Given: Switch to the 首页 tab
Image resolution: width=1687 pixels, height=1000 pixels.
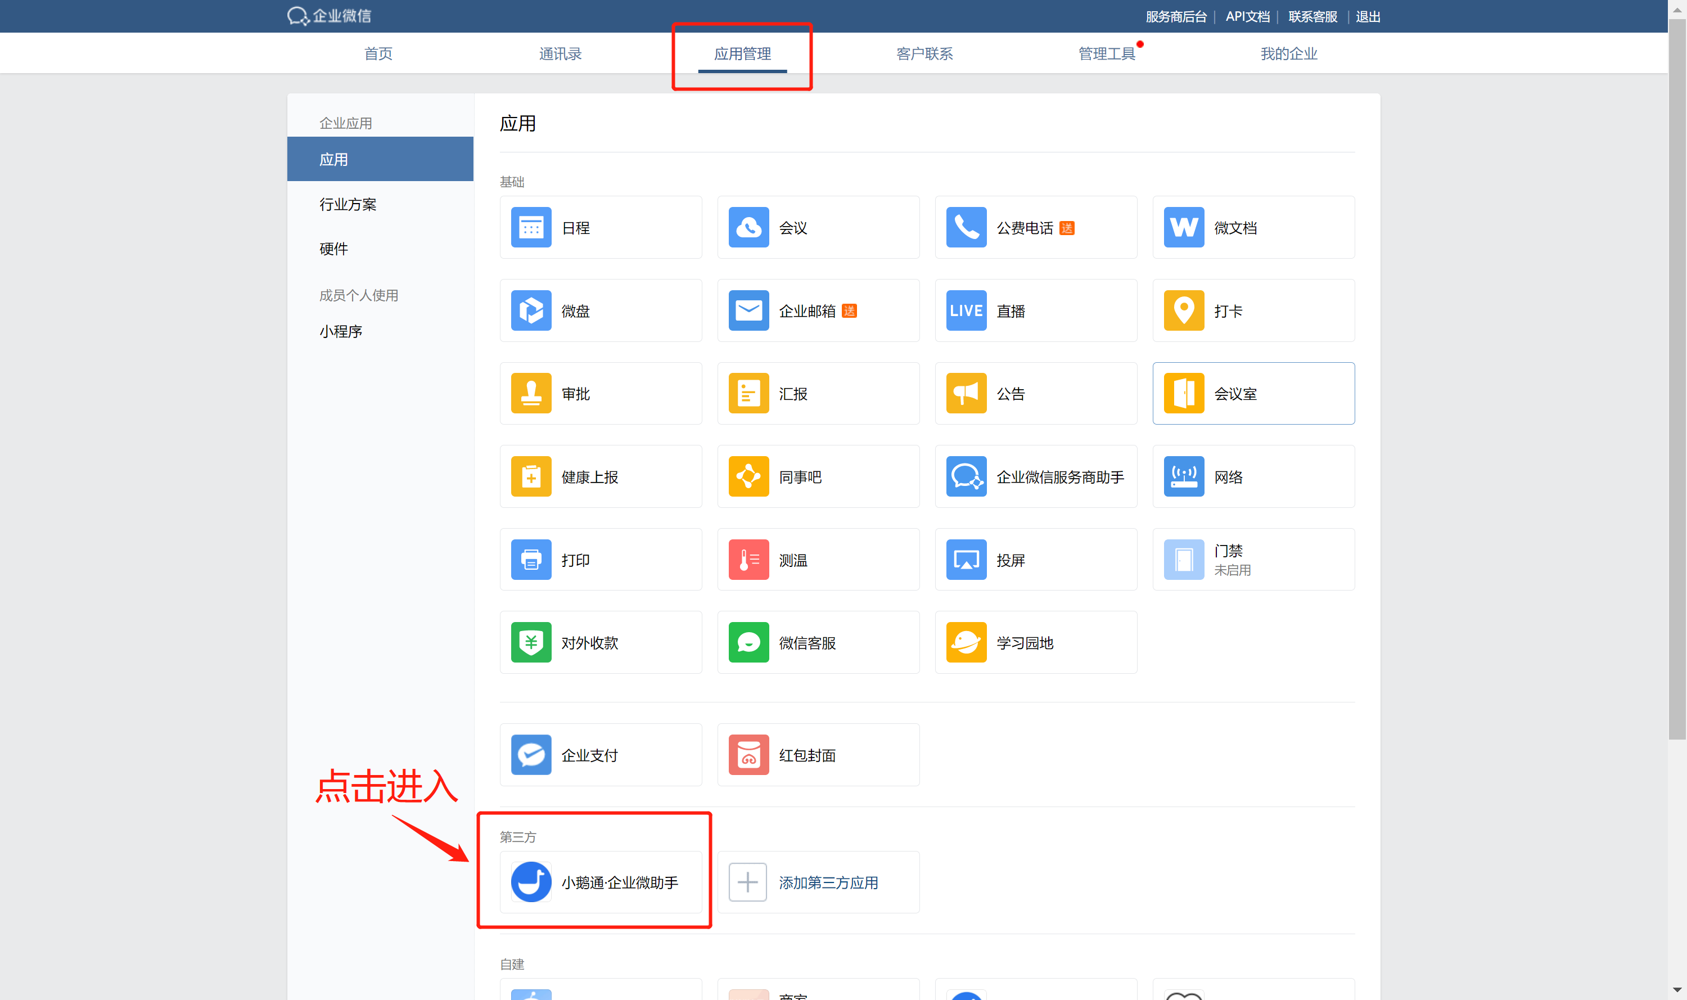Looking at the screenshot, I should tap(378, 54).
